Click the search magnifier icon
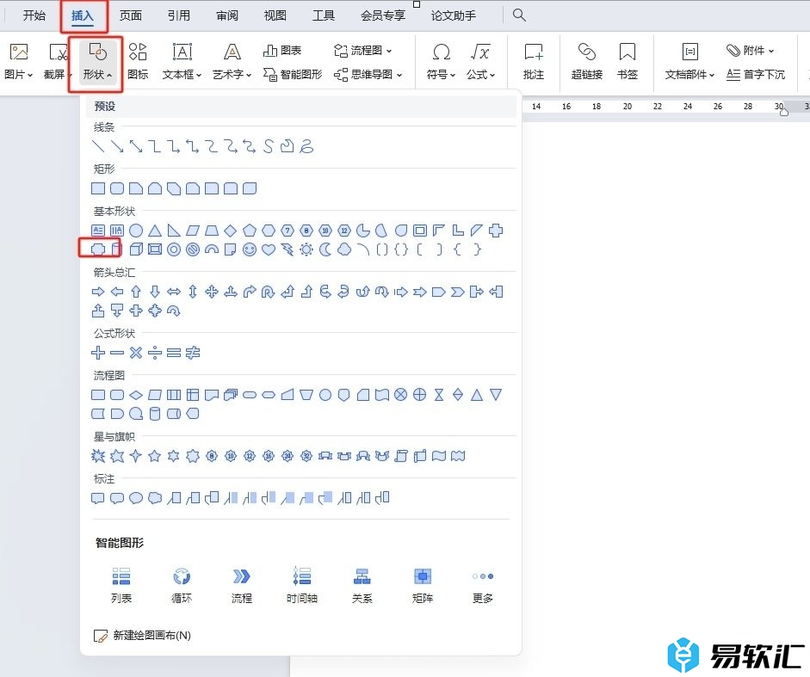Viewport: 810px width, 677px height. (519, 15)
